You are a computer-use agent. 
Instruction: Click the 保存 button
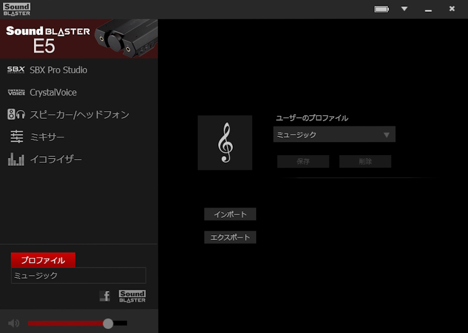coord(303,162)
